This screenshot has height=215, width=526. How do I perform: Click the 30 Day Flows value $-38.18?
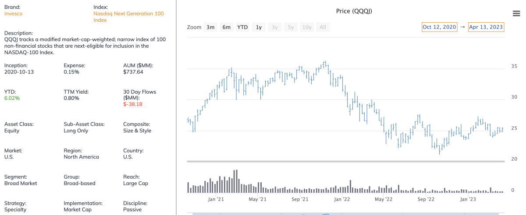[133, 104]
